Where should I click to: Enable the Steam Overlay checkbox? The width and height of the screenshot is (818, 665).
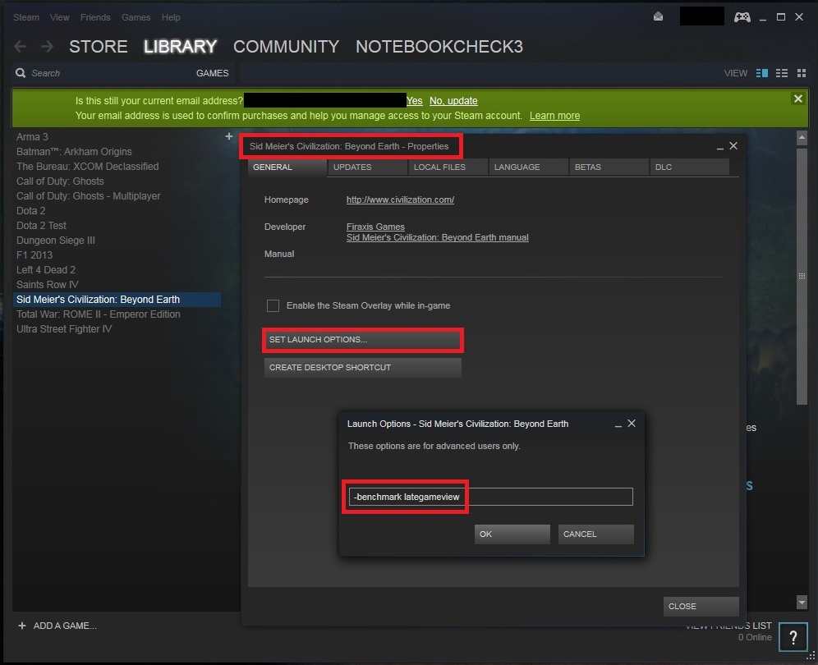point(273,305)
